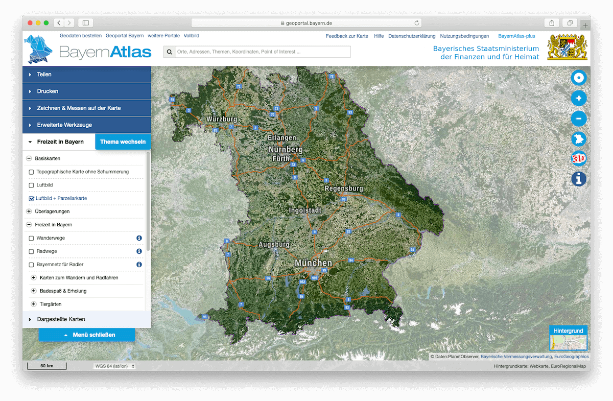Switch to the 3D view

tap(578, 159)
